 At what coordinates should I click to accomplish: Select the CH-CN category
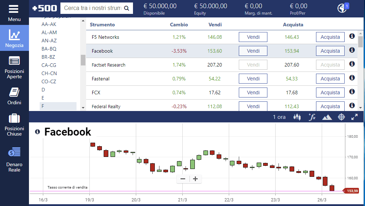pyautogui.click(x=49, y=73)
